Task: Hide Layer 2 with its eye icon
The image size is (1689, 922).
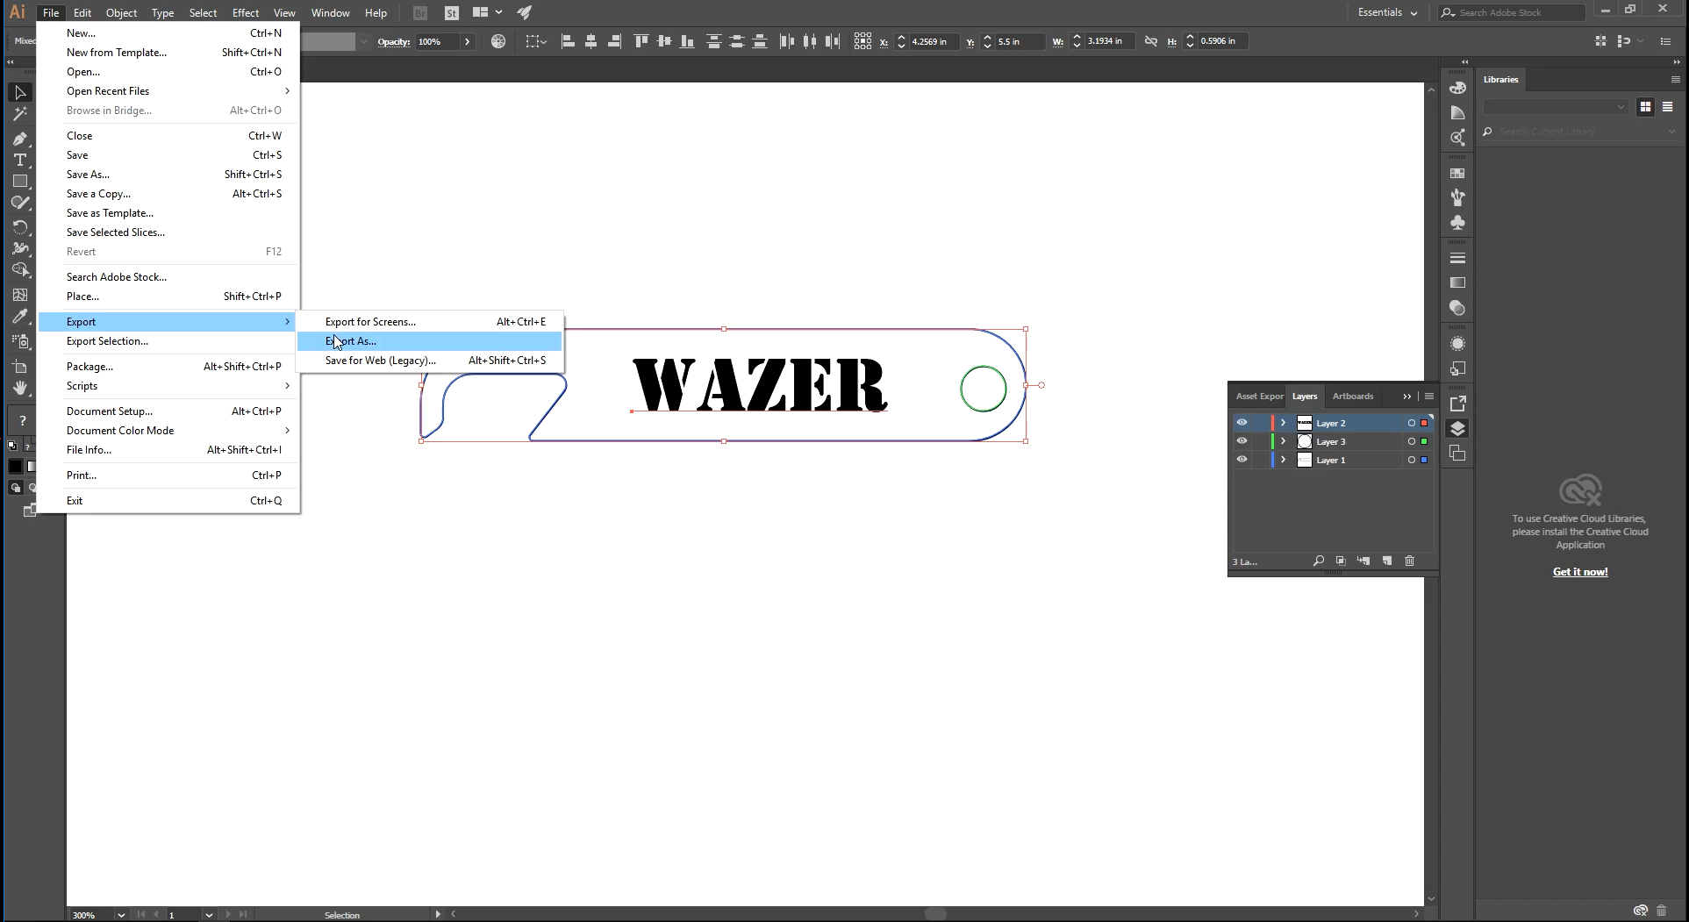Action: click(x=1242, y=423)
